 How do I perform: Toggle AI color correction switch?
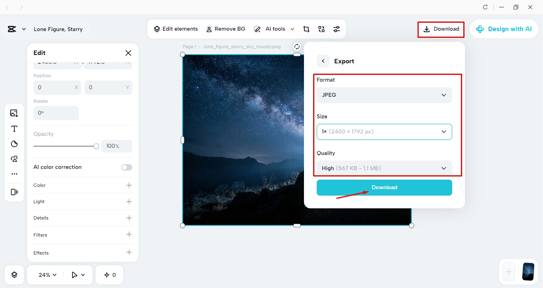pos(127,167)
